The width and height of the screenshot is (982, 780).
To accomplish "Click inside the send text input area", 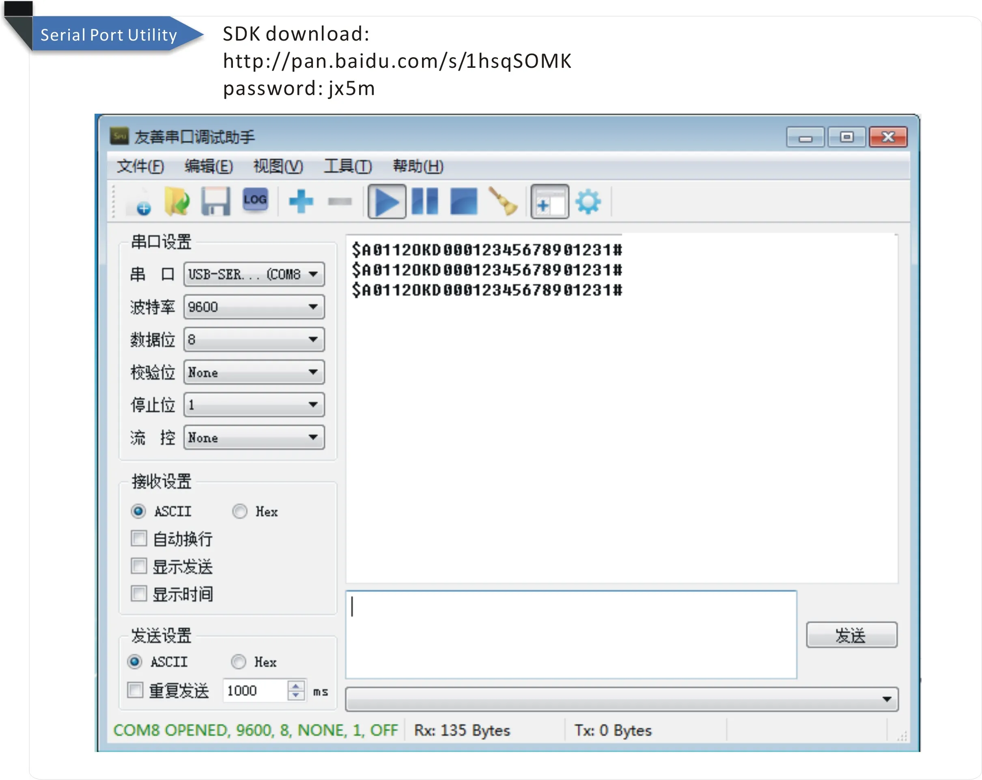I will pos(571,635).
